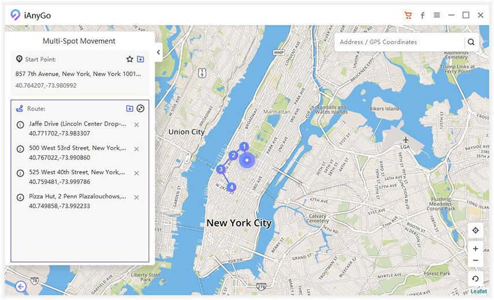Remove Pizza Hut stop from route
494x300 pixels.
(136, 197)
